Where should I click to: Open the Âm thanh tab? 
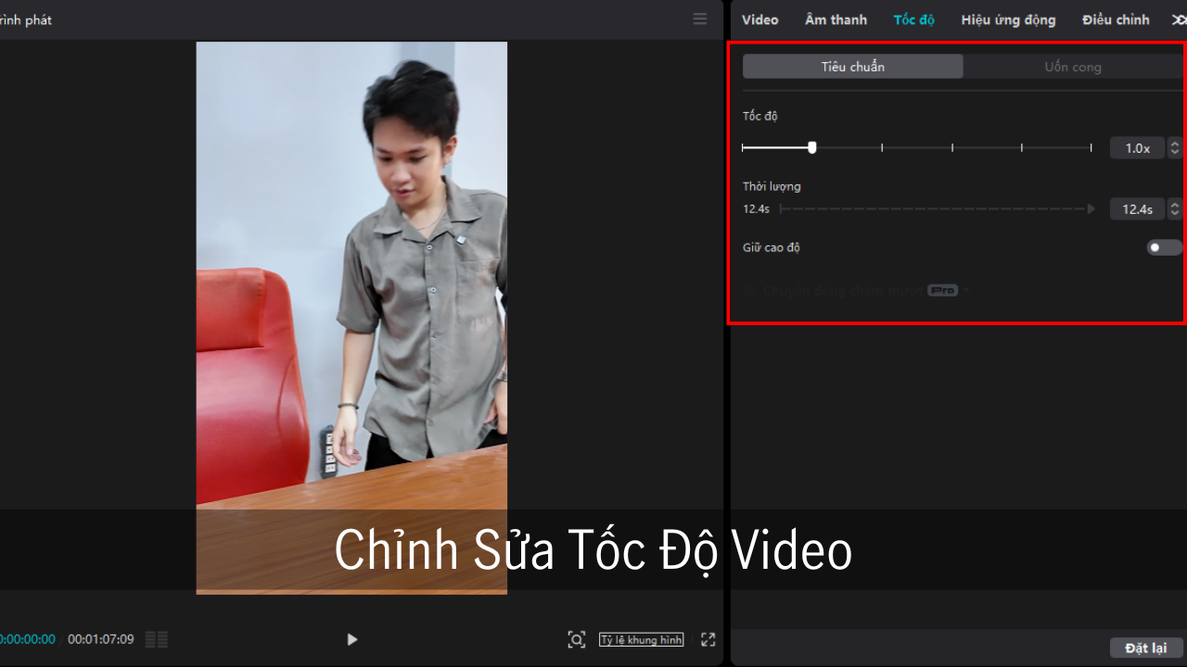[x=836, y=19]
